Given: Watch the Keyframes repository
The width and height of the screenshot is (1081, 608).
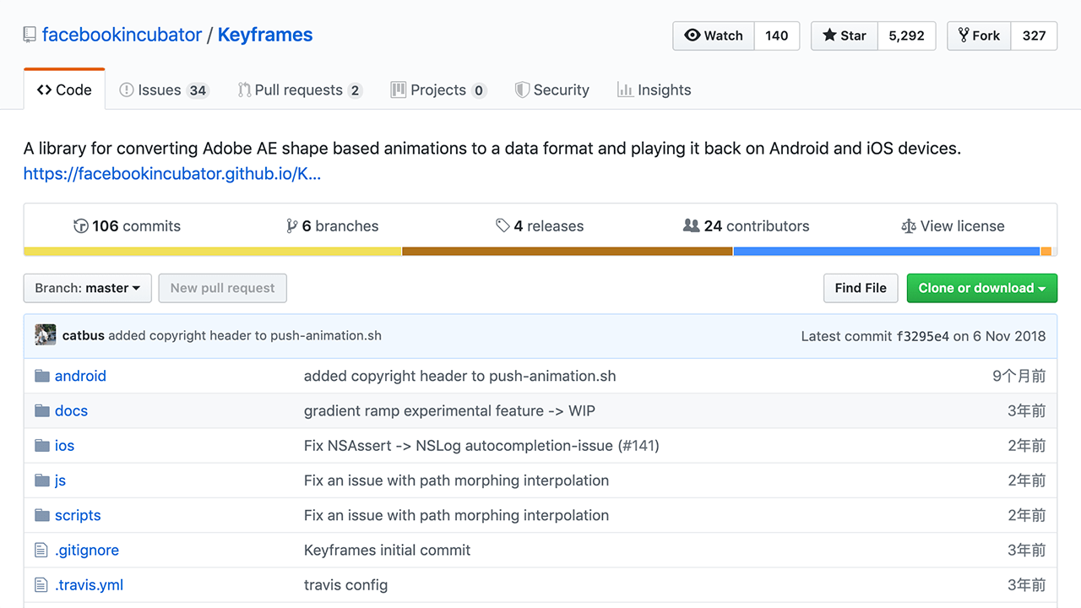Looking at the screenshot, I should click(714, 35).
